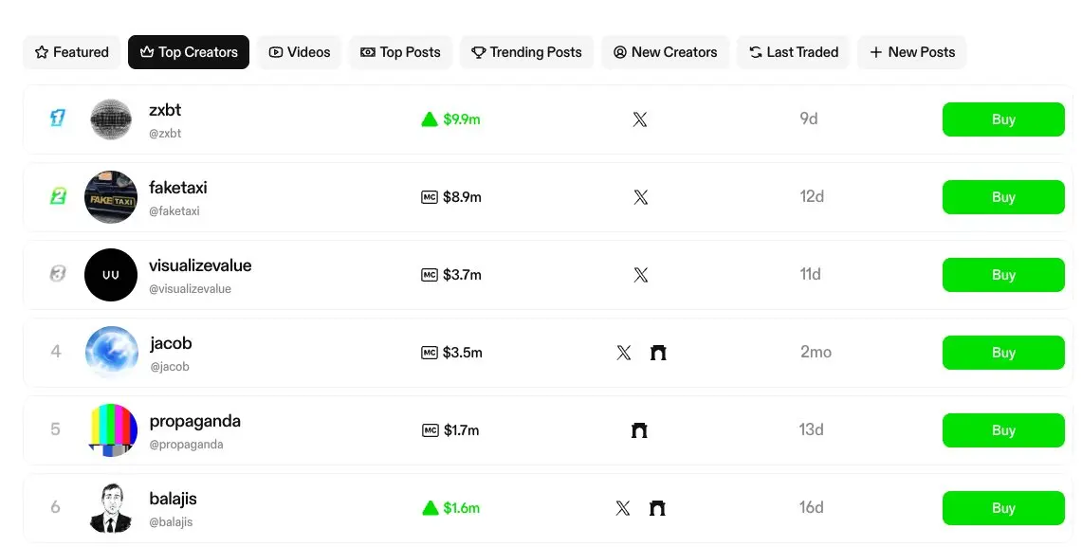1082x547 pixels.
Task: Open propaganda's Farcaster arch icon
Action: 640,430
